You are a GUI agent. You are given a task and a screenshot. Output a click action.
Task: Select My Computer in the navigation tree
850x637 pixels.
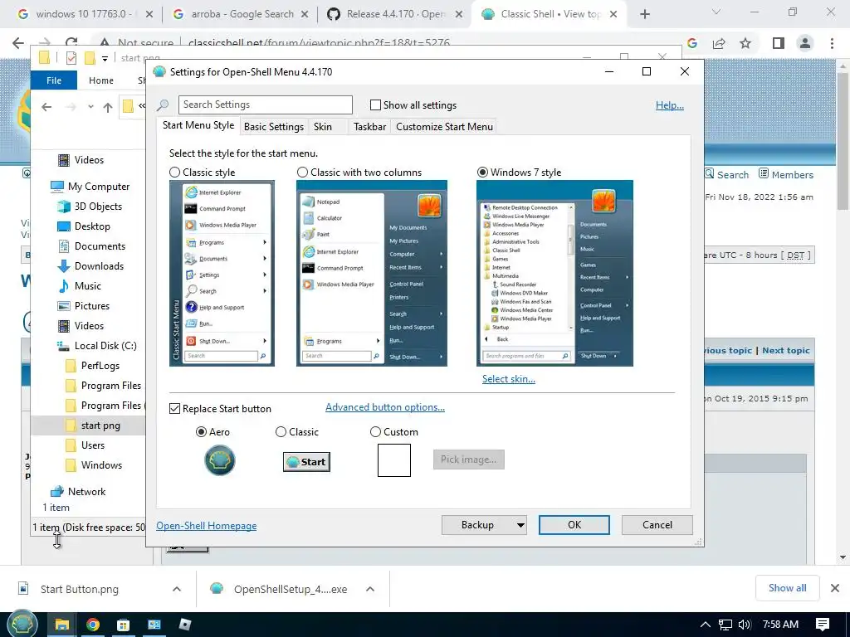coord(99,187)
